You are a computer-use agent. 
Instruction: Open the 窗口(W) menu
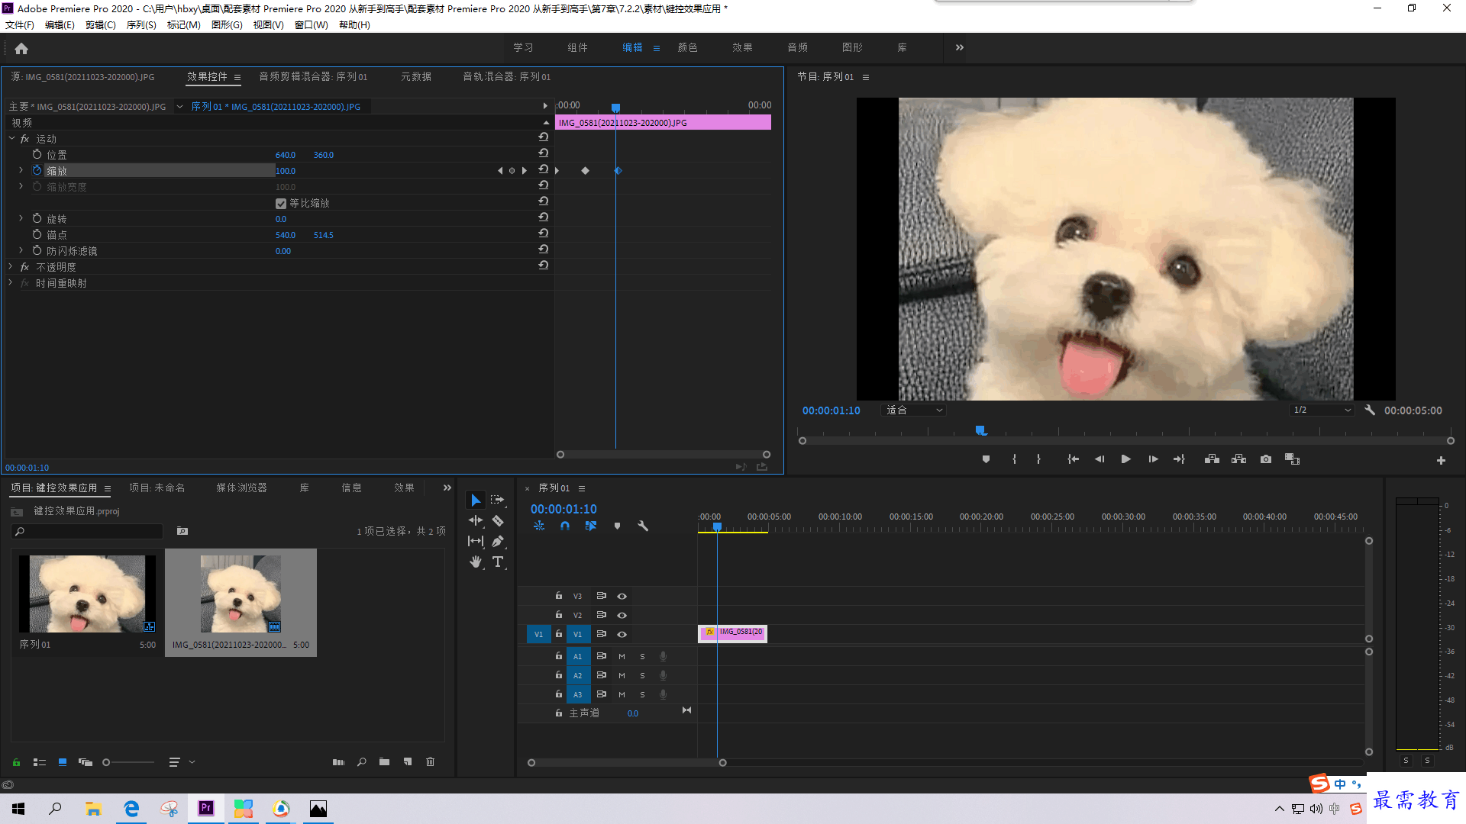(312, 24)
